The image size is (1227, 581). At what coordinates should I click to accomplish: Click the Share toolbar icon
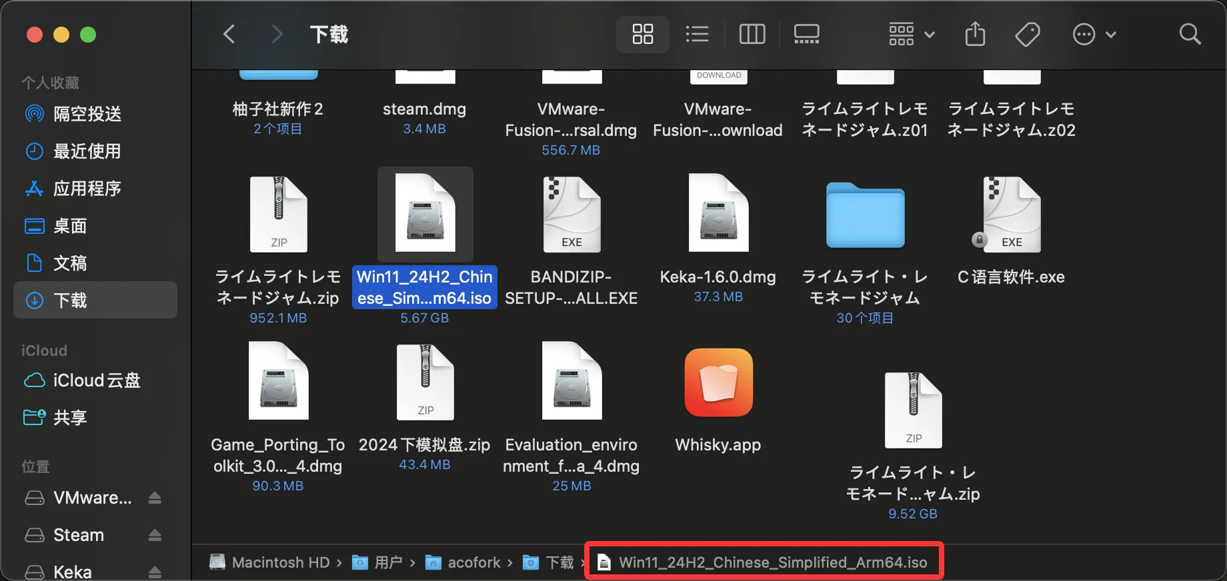[975, 34]
